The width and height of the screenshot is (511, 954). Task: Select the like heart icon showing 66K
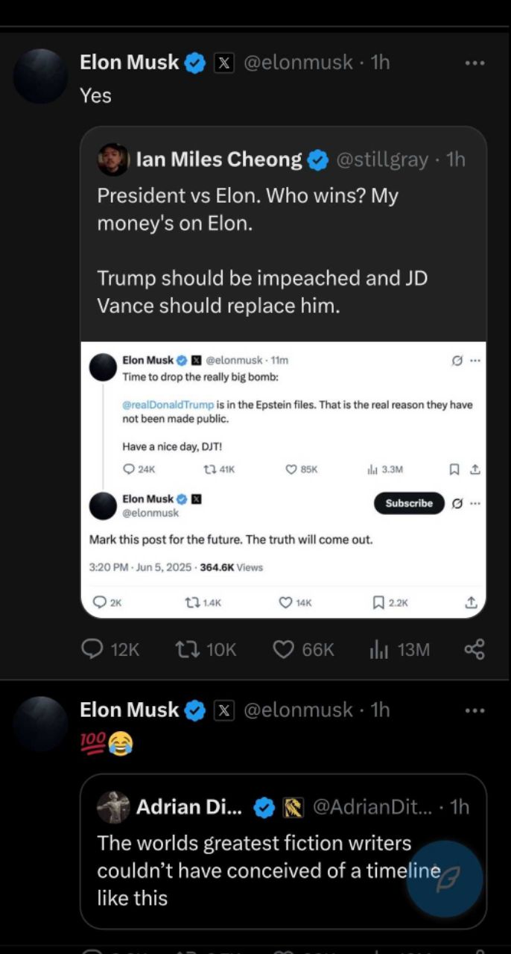point(283,649)
